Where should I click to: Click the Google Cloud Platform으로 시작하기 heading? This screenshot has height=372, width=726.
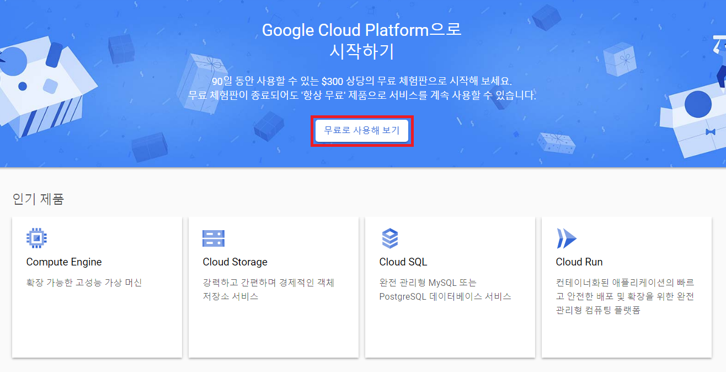pyautogui.click(x=362, y=40)
